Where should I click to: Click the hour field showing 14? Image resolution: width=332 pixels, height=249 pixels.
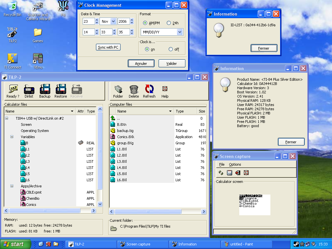pos(89,32)
